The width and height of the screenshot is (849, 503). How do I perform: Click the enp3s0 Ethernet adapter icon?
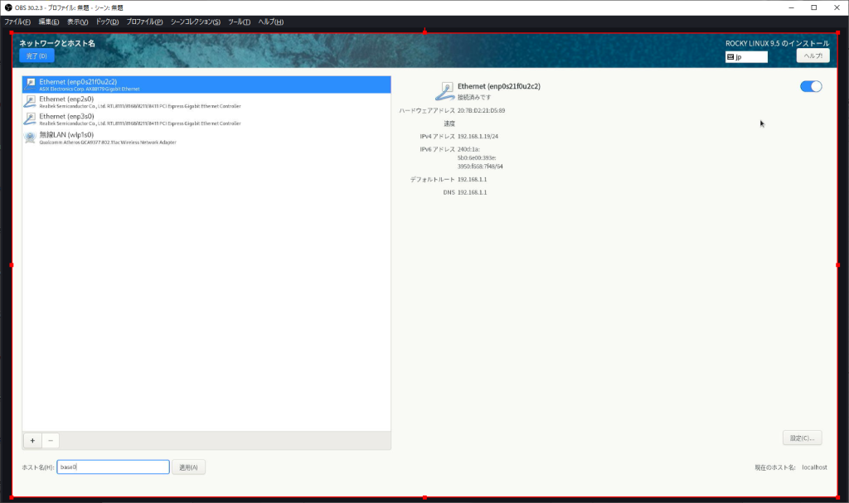click(x=30, y=118)
